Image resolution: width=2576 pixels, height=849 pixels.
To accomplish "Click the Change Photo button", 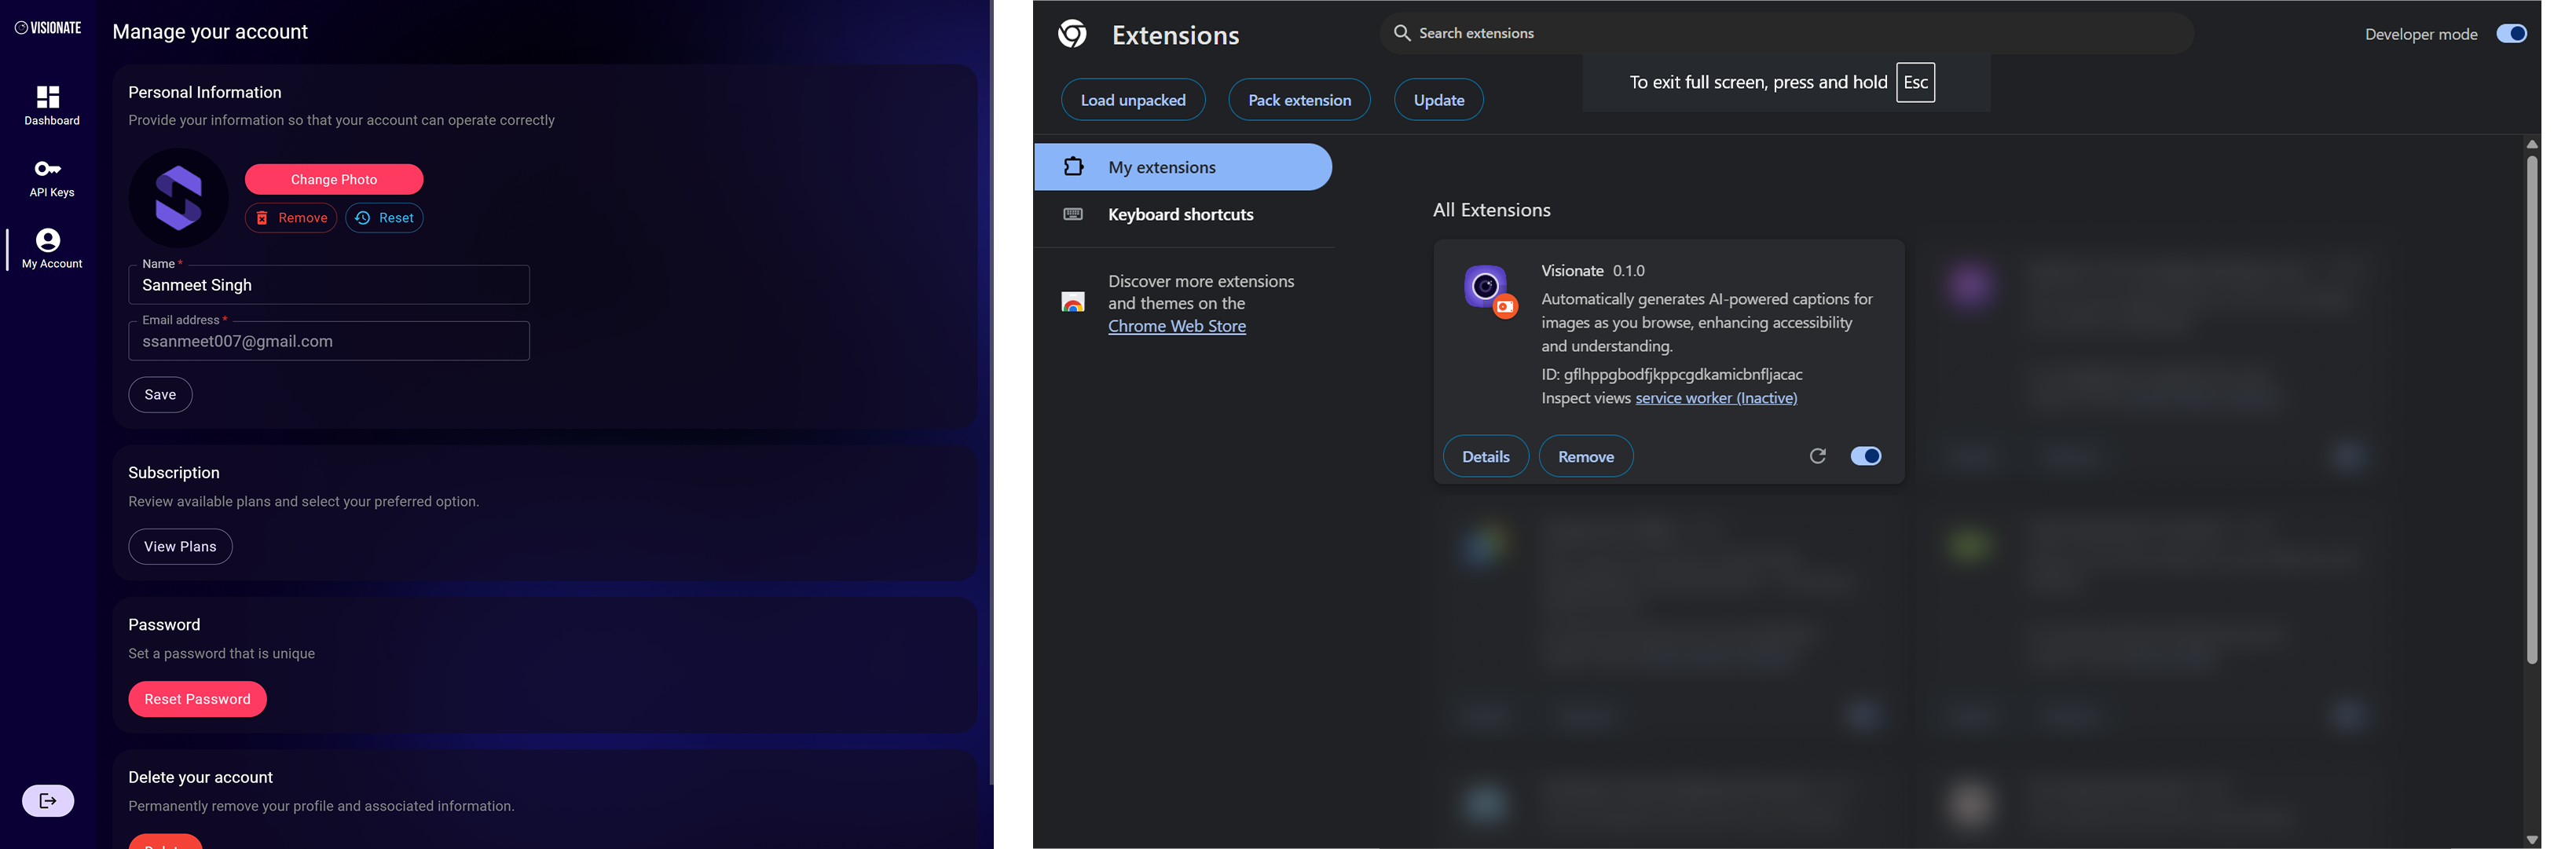I will 333,180.
